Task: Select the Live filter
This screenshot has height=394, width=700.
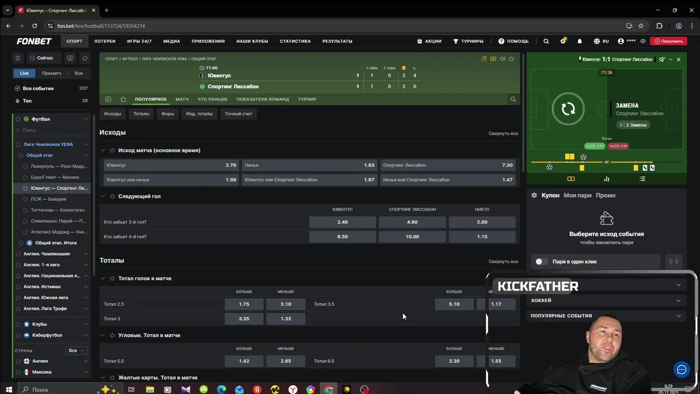Action: (25, 73)
